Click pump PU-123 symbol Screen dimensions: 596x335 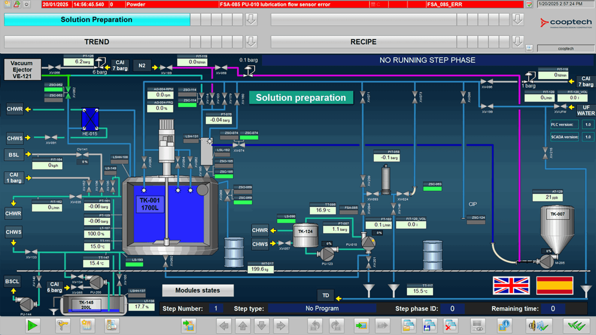[x=327, y=254]
